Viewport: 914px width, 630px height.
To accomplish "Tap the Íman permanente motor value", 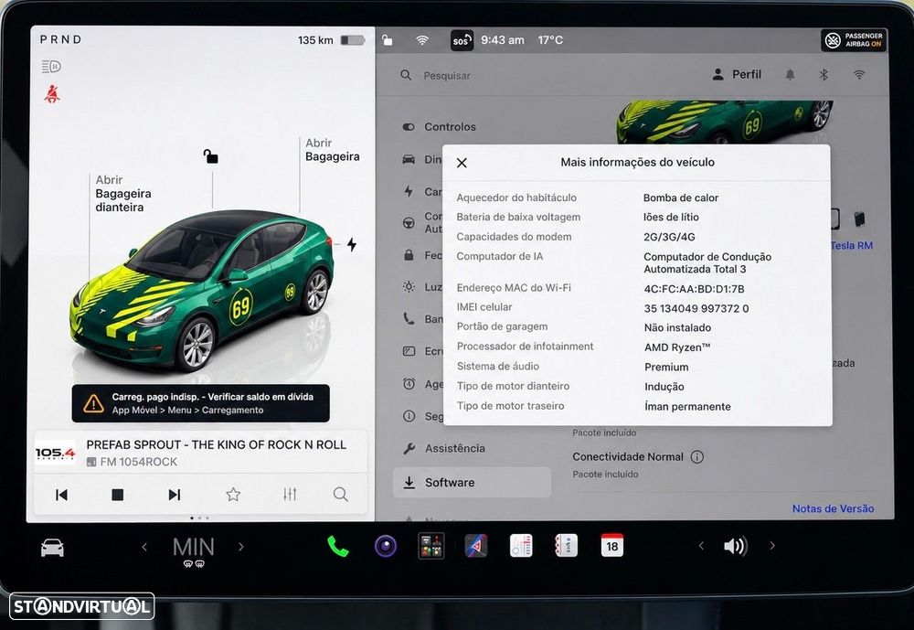I will pyautogui.click(x=687, y=407).
